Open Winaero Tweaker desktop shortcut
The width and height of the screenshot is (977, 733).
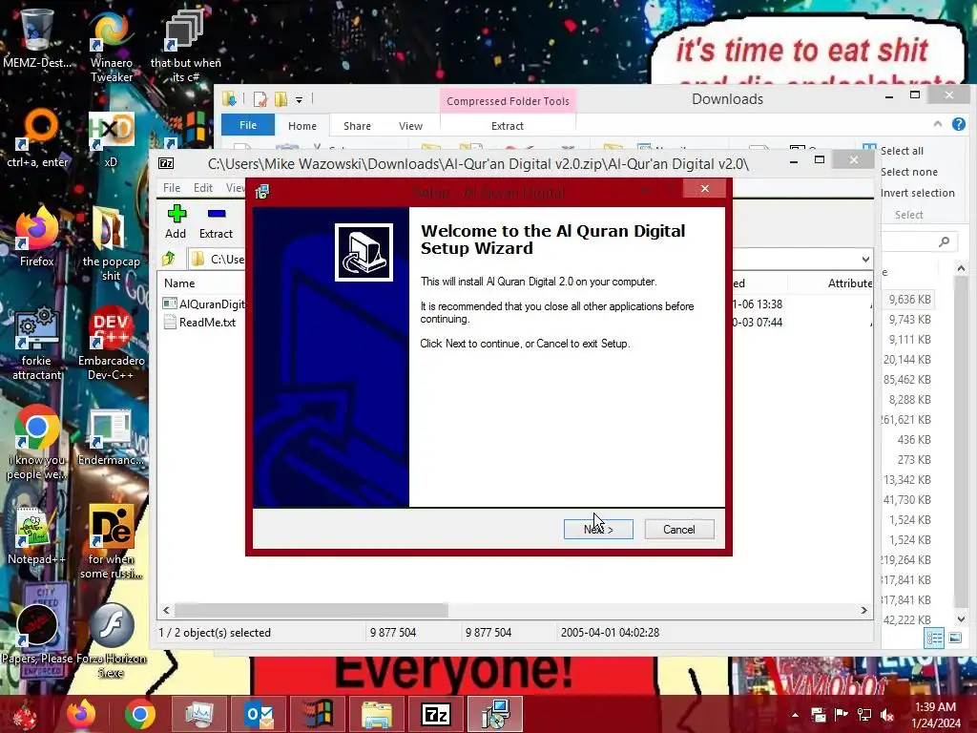111,47
